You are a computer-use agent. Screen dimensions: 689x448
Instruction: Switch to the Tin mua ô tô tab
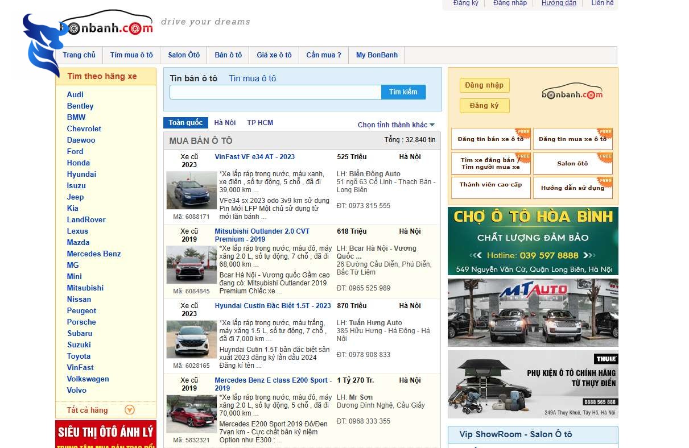click(x=252, y=78)
